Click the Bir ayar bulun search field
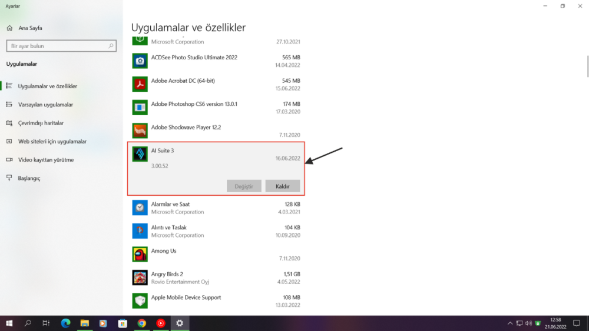Viewport: 589px width, 331px height. coord(61,46)
